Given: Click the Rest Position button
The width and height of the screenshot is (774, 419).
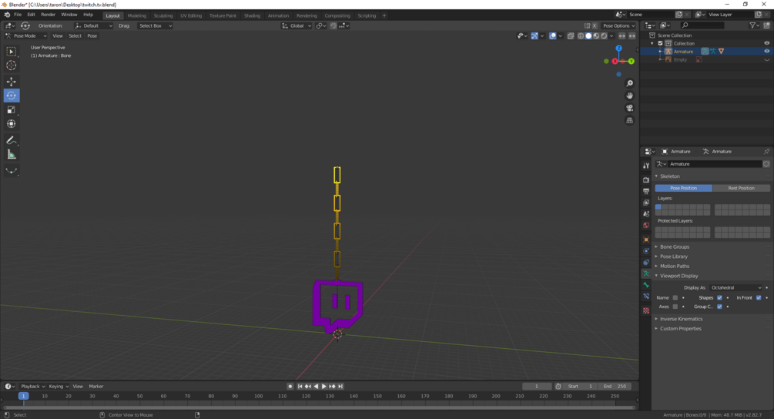Looking at the screenshot, I should pos(742,188).
